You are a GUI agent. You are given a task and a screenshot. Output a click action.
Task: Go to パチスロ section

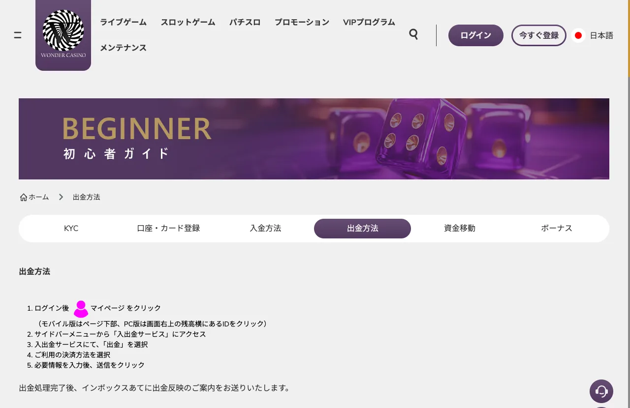[x=245, y=22]
